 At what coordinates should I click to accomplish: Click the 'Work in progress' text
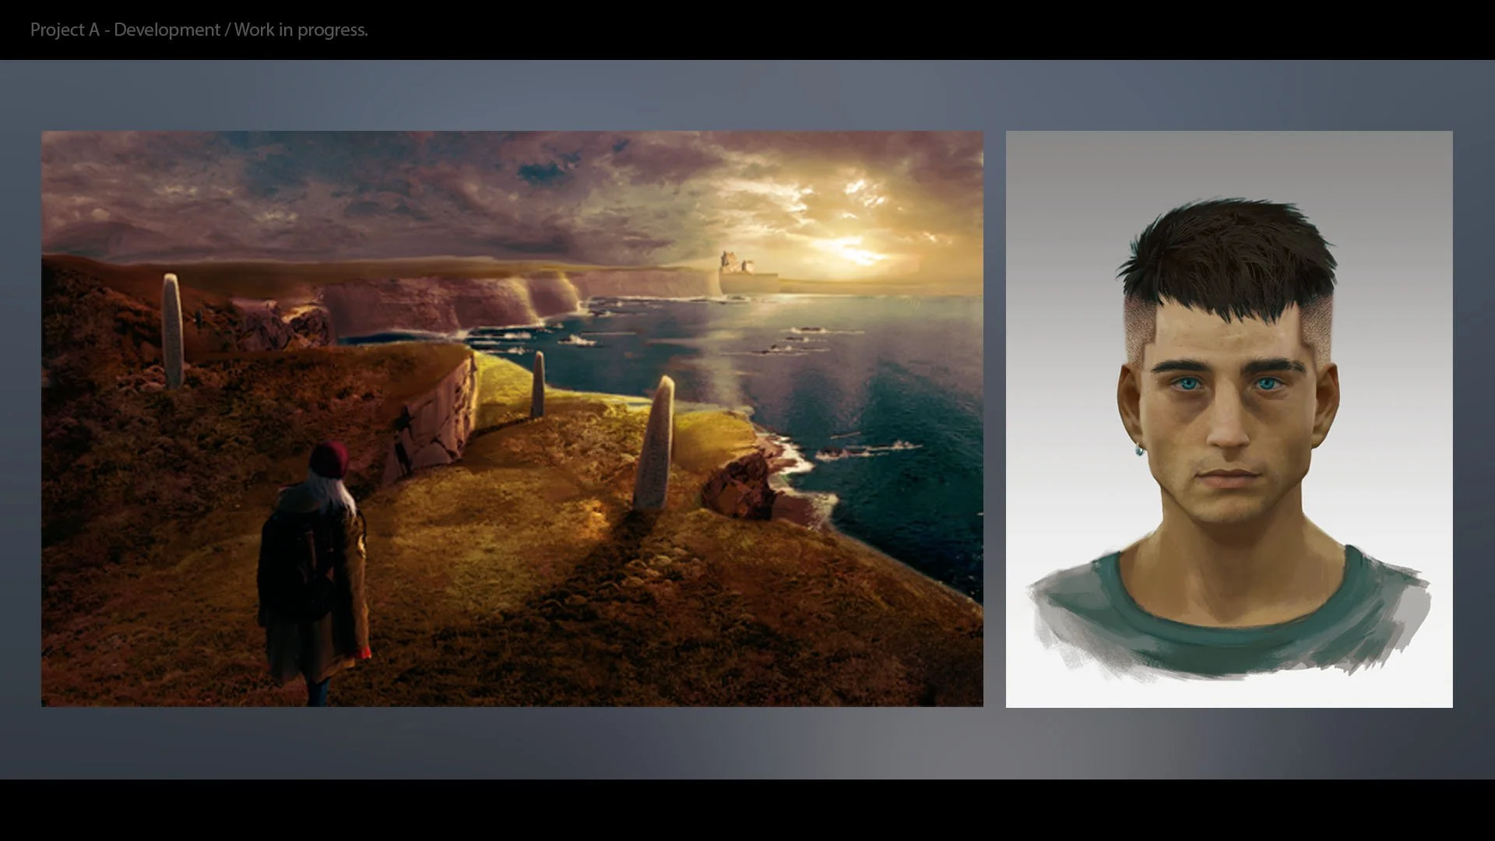(301, 30)
